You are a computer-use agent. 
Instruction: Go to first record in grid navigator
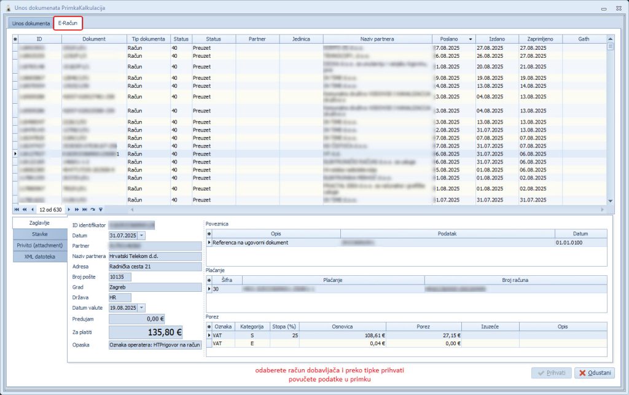pyautogui.click(x=17, y=209)
